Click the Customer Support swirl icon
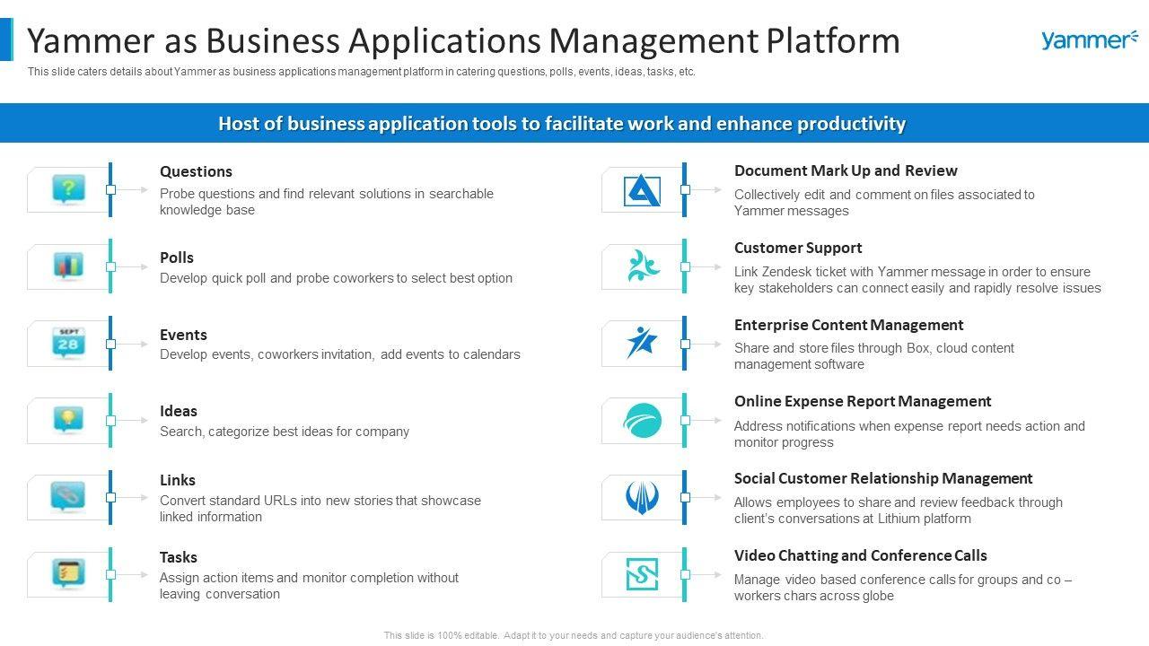Viewport: 1149px width, 646px height. [643, 266]
